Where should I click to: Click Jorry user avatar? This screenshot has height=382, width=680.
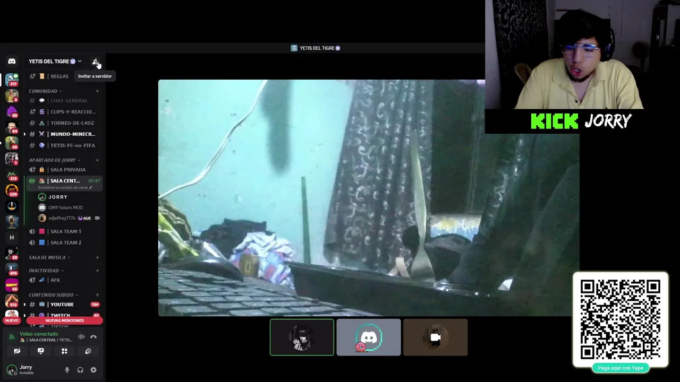click(12, 370)
